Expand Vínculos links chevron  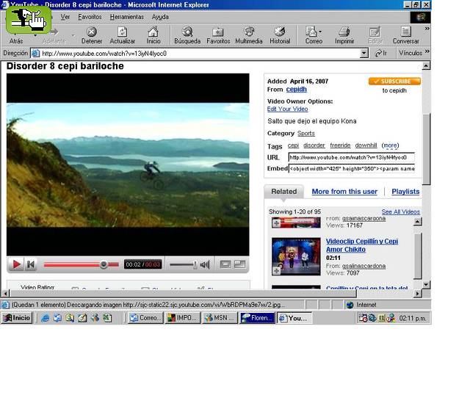pos(427,51)
